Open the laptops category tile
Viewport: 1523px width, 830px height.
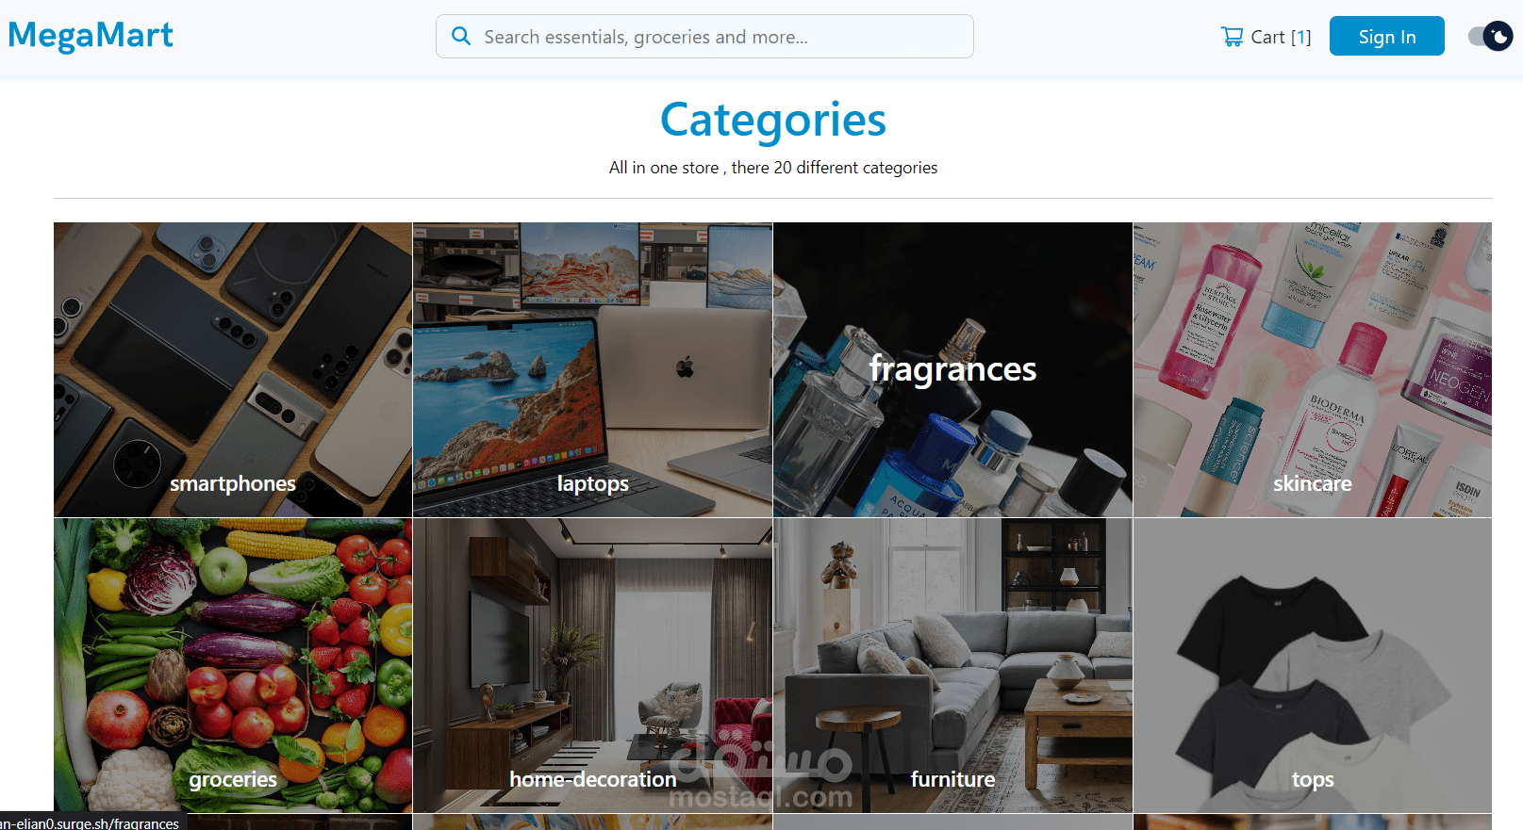click(592, 369)
